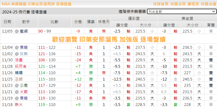Click the 11/30 date cell
Screen dimensions: 217x107
click(7, 60)
